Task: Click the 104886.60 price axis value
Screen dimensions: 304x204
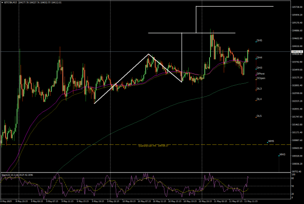Action: coord(297,31)
